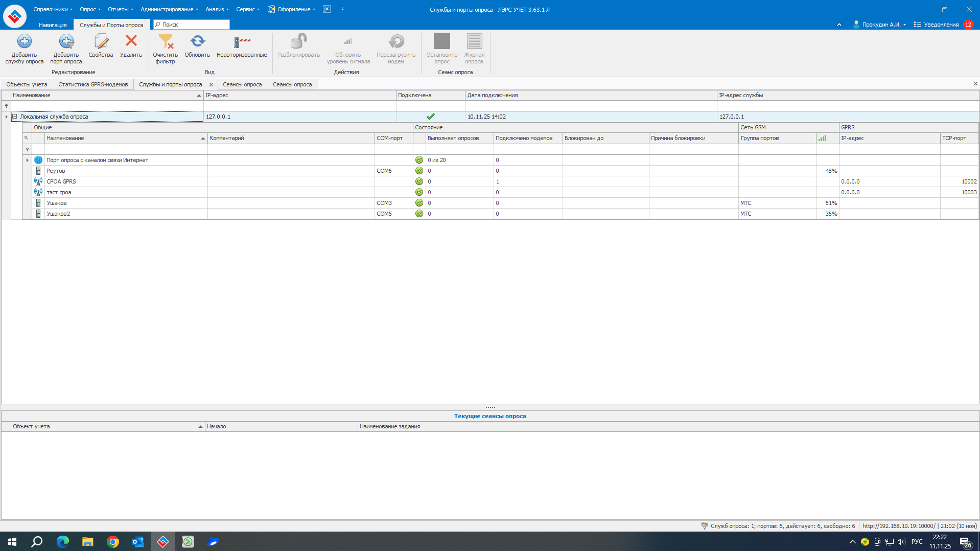Click the status checkmark for the Ушаков2 port
Screen dimensions: 980x551
[419, 214]
